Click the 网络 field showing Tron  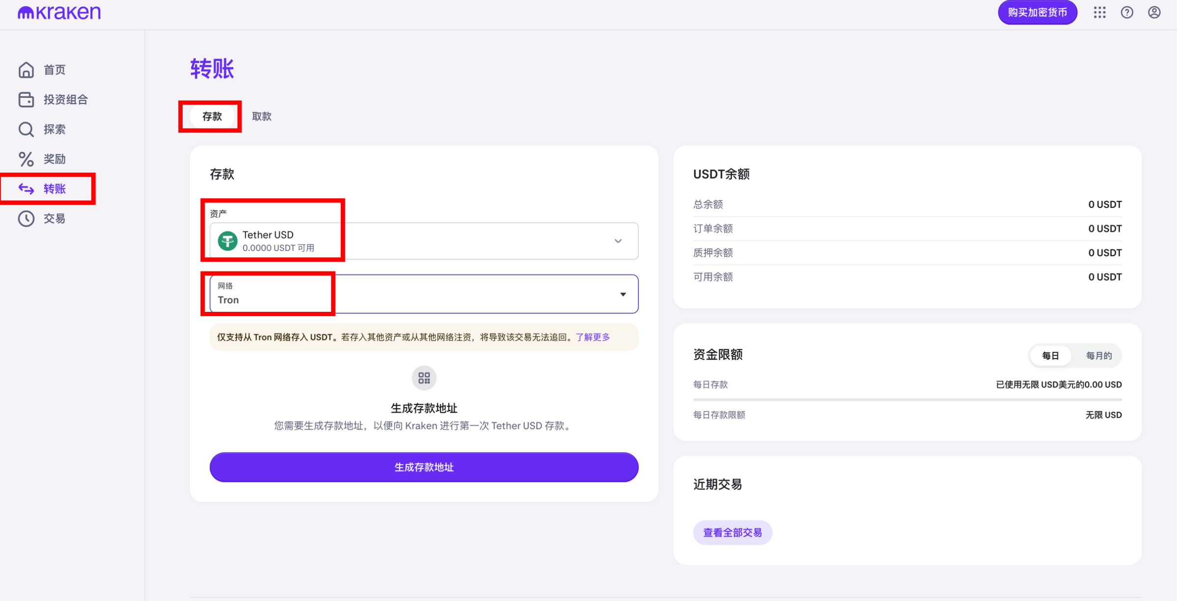[x=424, y=294]
